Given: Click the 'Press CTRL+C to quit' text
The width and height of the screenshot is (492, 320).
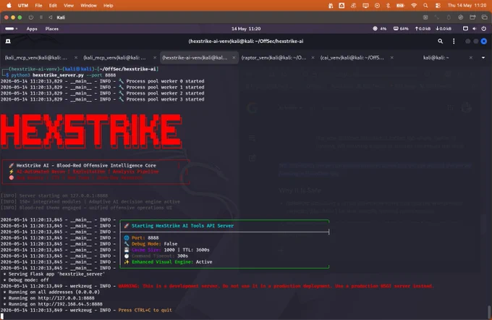Looking at the screenshot, I should pos(145,310).
